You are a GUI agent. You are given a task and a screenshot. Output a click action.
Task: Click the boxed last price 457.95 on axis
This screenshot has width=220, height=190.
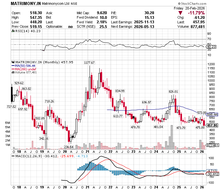click(212, 125)
